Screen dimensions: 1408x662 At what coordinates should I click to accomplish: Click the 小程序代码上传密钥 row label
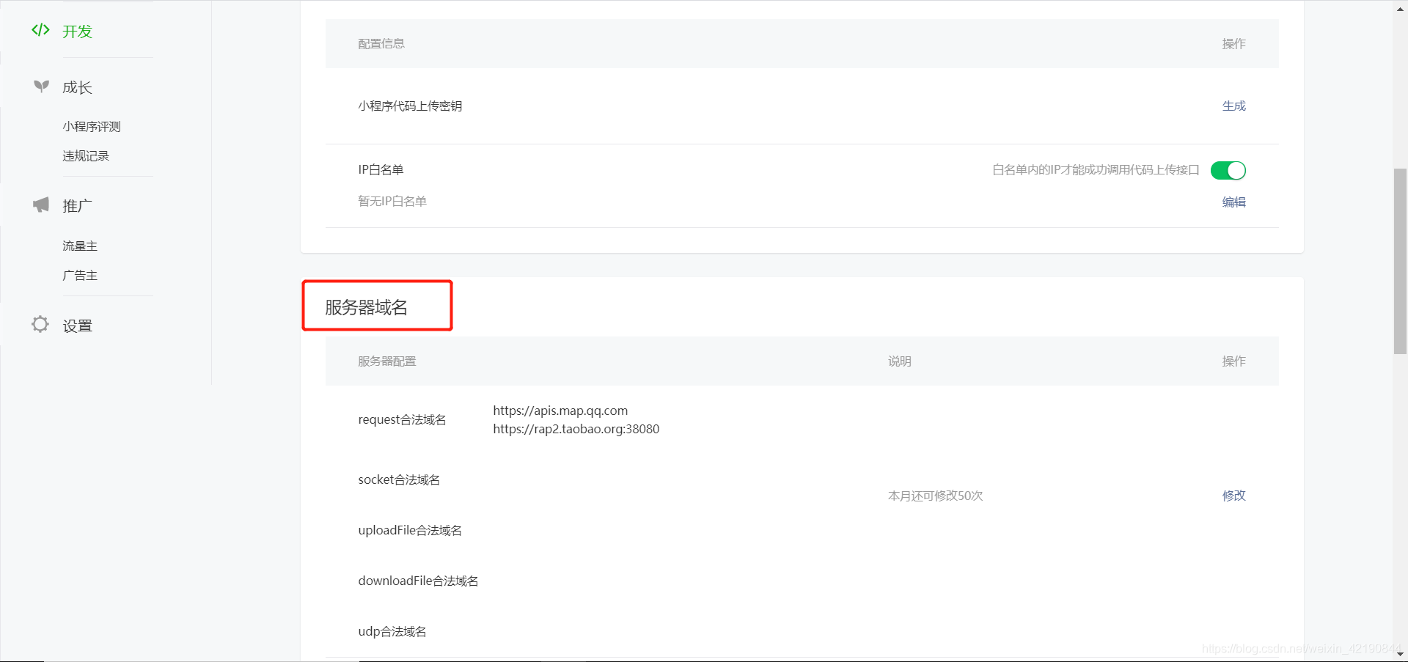tap(410, 106)
